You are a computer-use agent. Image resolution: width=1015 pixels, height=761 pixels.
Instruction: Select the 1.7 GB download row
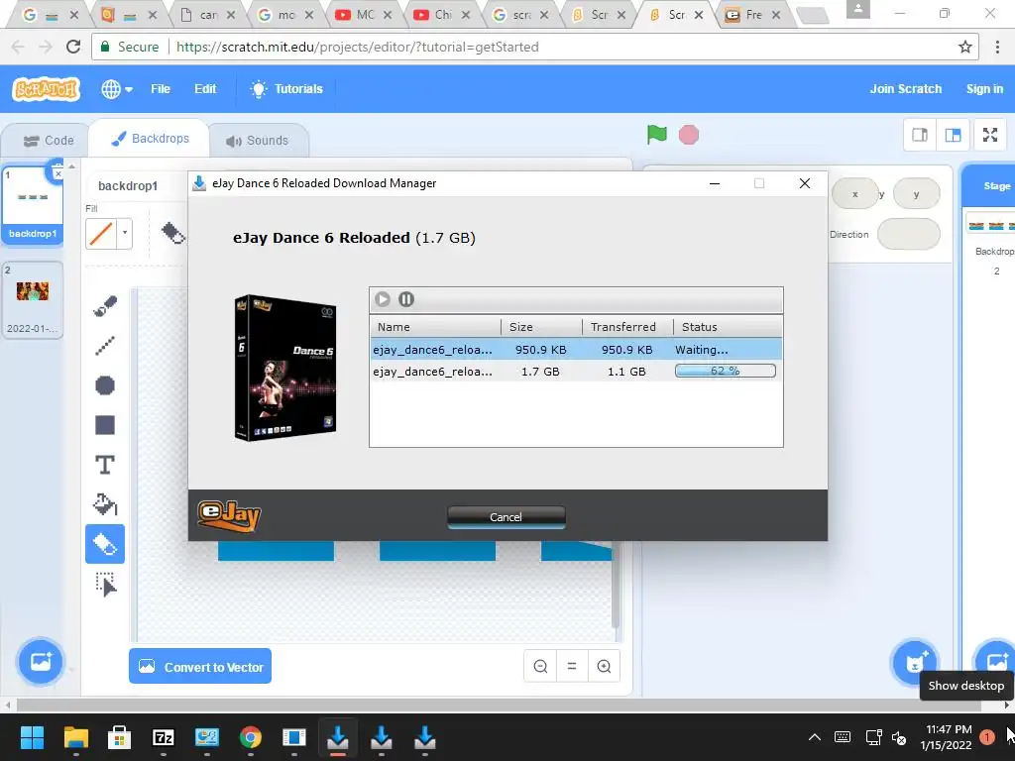(x=576, y=372)
